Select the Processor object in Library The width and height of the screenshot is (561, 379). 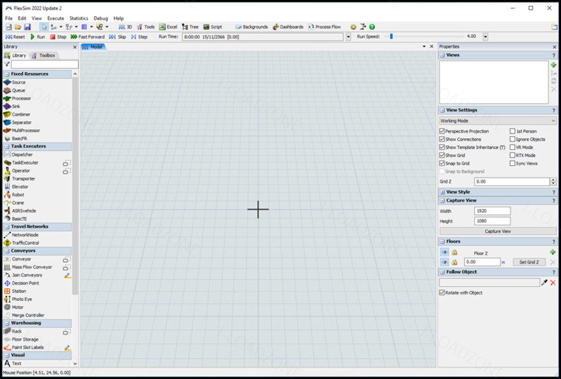22,98
